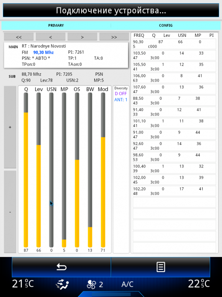Viewport: 222px width, 297px height.
Task: Click the FREQ column header
Action: (x=139, y=35)
